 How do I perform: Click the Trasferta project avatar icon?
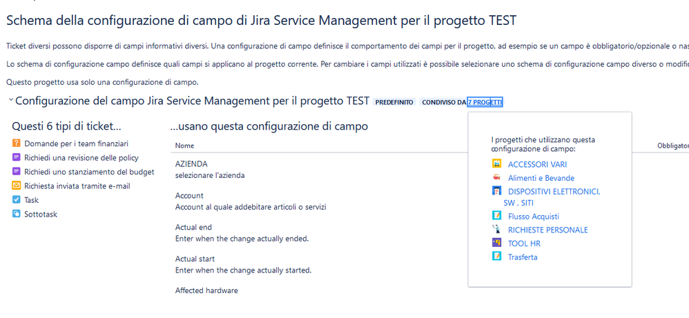pyautogui.click(x=496, y=256)
